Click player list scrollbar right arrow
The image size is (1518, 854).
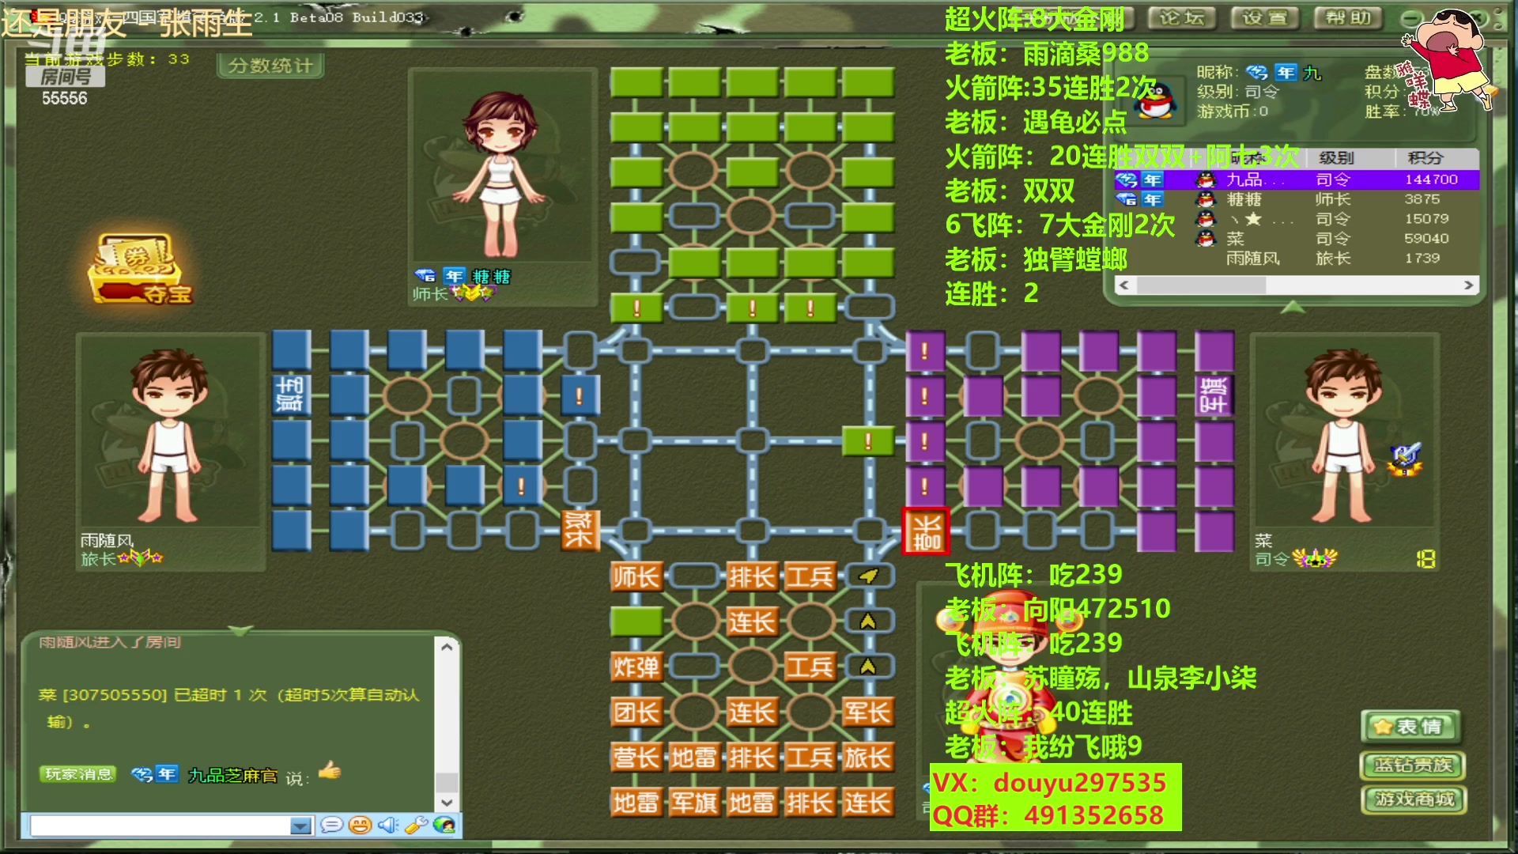[1468, 285]
